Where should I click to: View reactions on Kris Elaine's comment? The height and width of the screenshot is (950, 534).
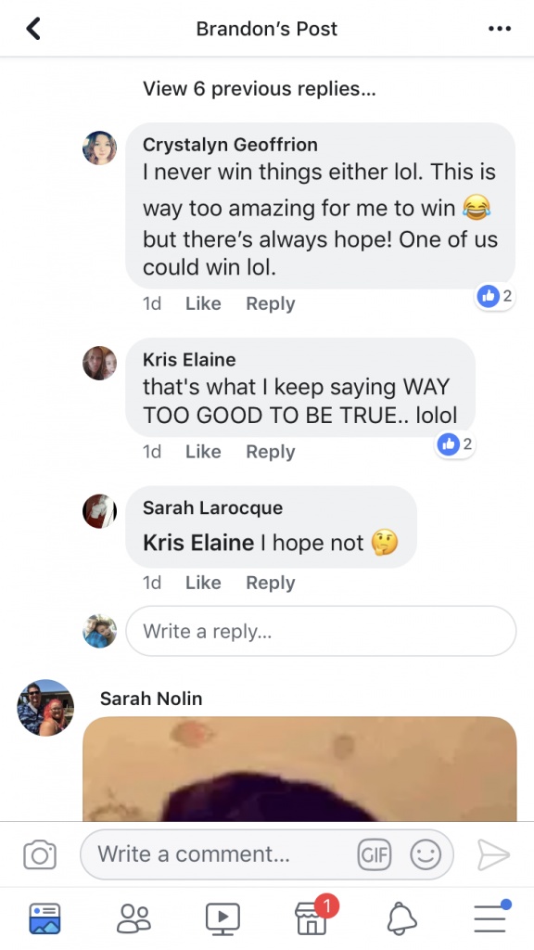point(454,444)
